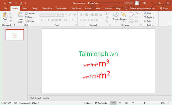Open Comments pane in status bar

click(101, 103)
